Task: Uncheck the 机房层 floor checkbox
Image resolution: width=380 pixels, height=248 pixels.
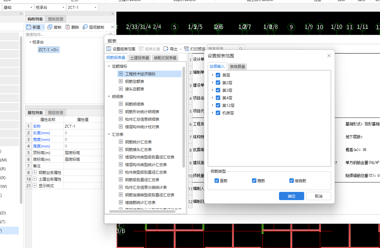Action: [218, 113]
